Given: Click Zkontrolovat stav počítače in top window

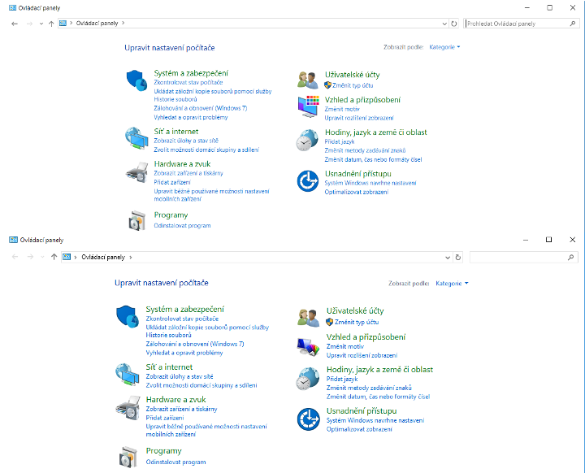Looking at the screenshot, I should 188,83.
